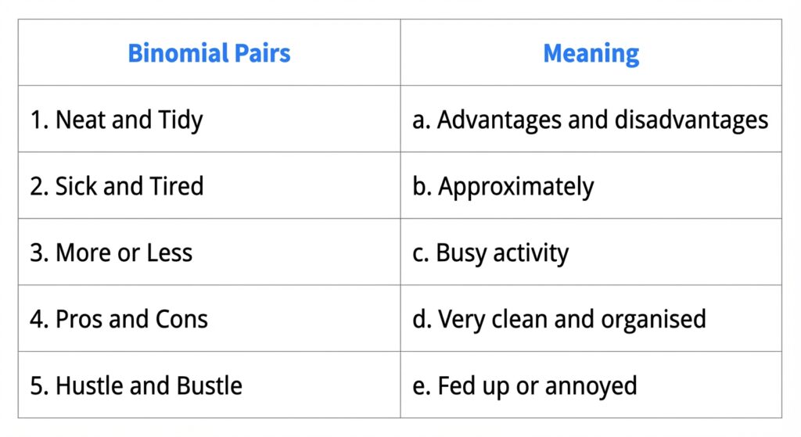Screen dimensions: 801x437
Task: Choose meaning 'b. Approximately'
Action: 503,186
